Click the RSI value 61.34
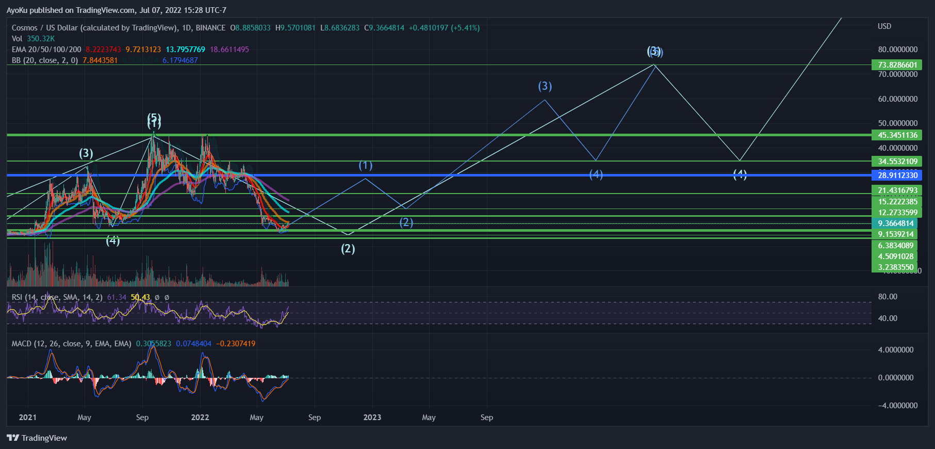 point(117,297)
